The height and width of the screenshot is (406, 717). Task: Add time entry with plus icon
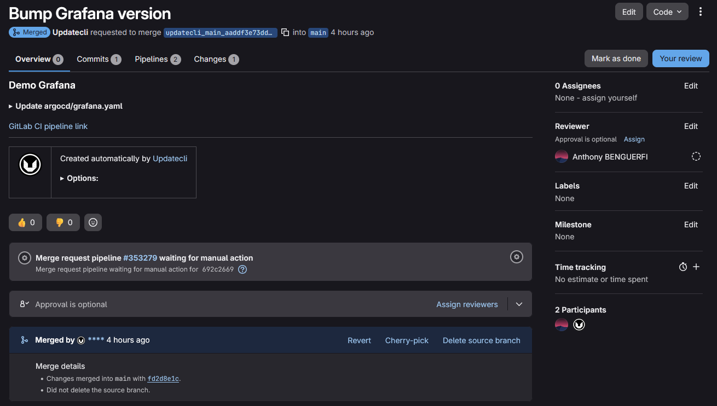[x=696, y=267]
